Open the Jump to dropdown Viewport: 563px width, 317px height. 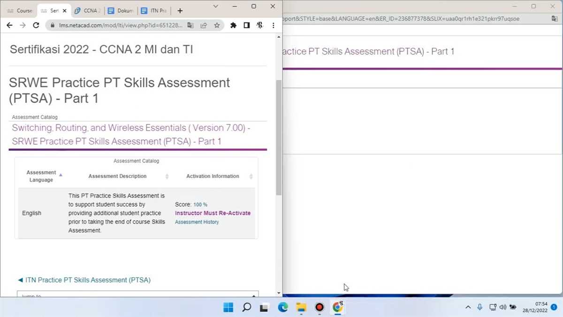point(138,294)
